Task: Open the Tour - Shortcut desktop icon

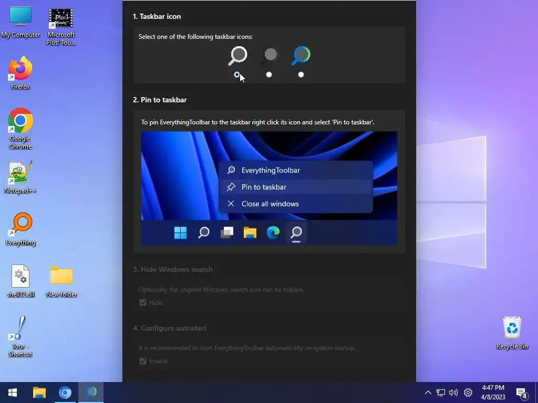Action: coord(20,337)
